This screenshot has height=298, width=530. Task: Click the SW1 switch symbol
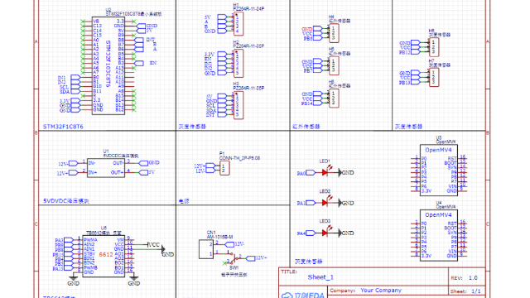[x=234, y=258]
